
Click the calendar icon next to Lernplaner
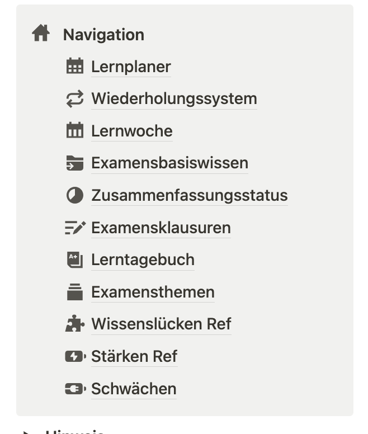click(x=74, y=67)
